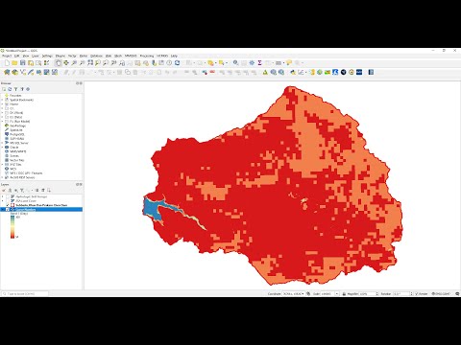Click the Filter Browser funnel icon
461x345 pixels.
[15, 89]
